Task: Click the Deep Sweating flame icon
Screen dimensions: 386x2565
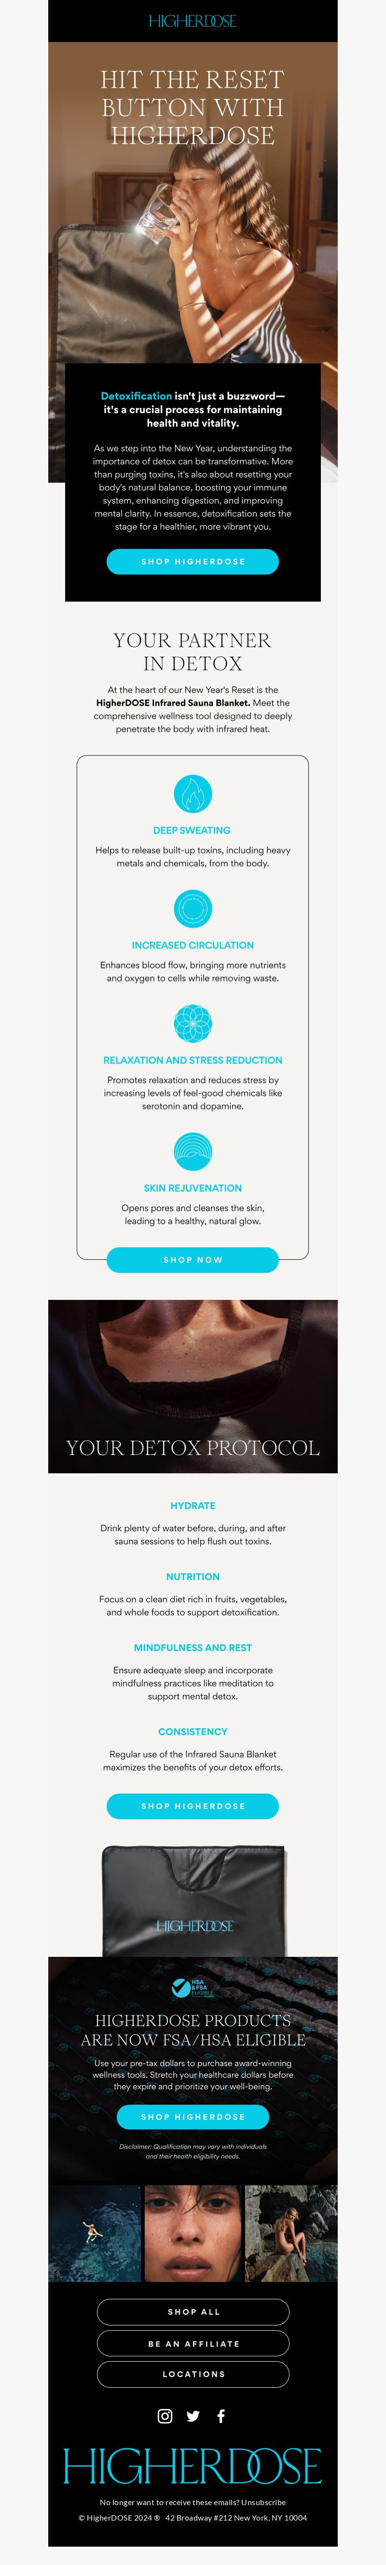Action: point(193,794)
